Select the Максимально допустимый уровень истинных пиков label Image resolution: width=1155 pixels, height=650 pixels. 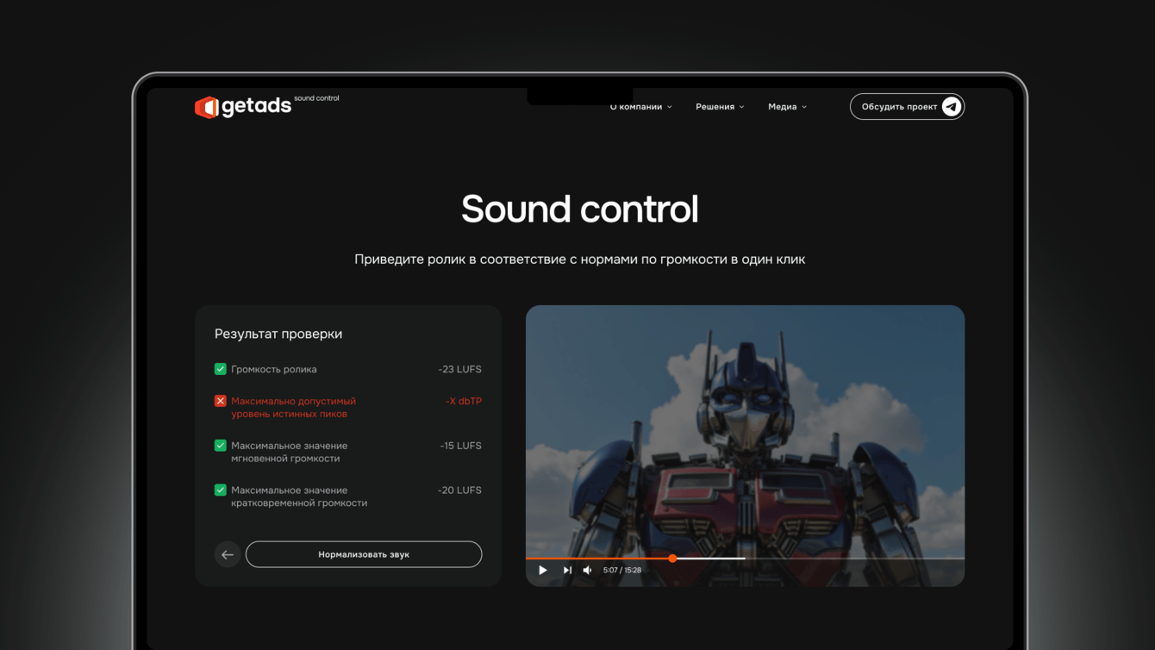(293, 407)
